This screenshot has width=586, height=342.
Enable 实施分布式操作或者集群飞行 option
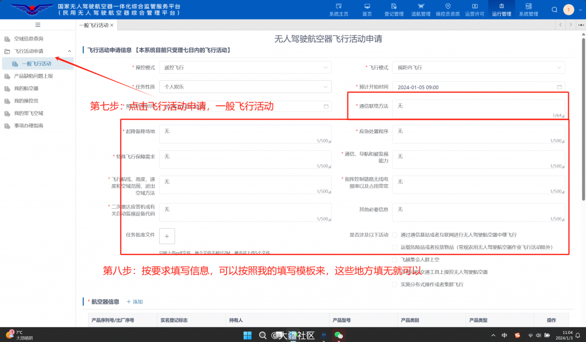click(393, 284)
